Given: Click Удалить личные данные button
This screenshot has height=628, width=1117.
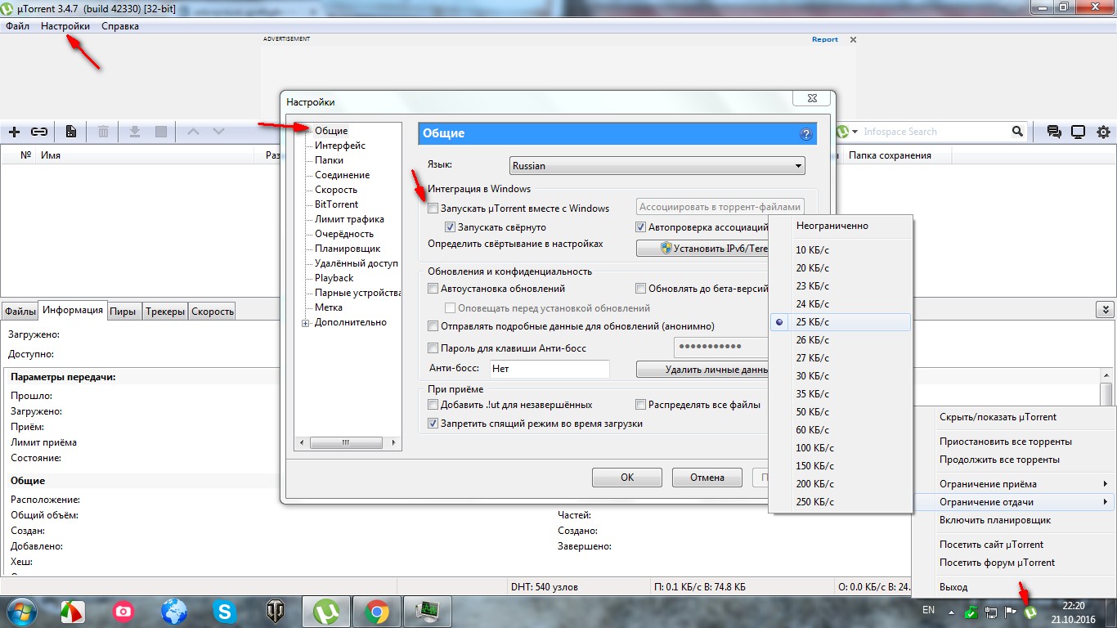Looking at the screenshot, I should (x=704, y=370).
